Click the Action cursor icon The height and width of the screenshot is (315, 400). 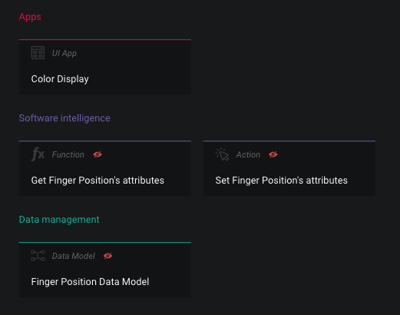(222, 154)
